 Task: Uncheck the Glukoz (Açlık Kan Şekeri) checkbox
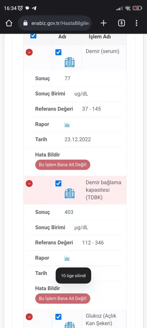coord(58,317)
